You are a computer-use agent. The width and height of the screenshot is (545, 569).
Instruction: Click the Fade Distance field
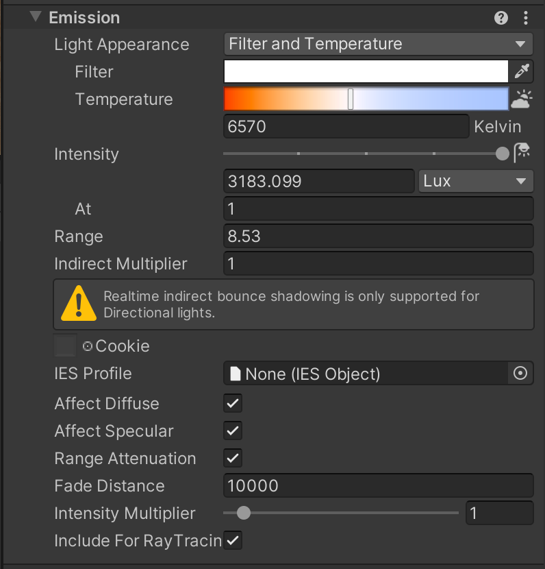[x=378, y=486]
